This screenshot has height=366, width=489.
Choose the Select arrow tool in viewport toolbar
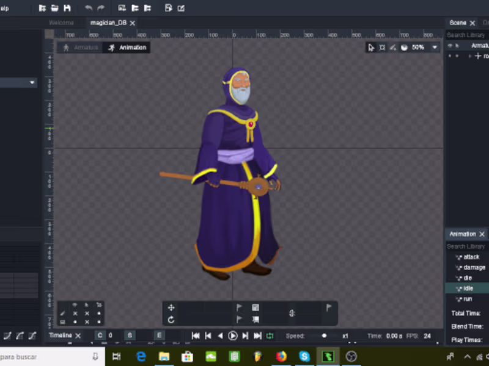pos(371,47)
